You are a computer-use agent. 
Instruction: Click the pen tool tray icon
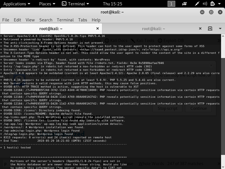197,4
